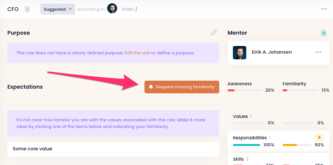The height and width of the screenshot is (165, 333).
Task: Select the Values category
Action: [240, 116]
